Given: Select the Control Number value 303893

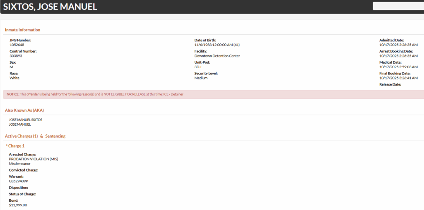Looking at the screenshot, I should coord(16,56).
